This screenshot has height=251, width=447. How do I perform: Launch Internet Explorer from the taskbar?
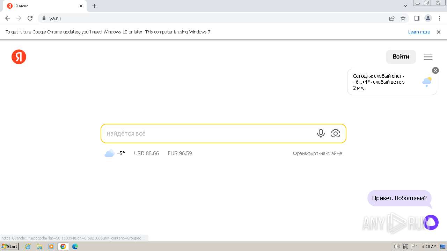[x=28, y=246]
